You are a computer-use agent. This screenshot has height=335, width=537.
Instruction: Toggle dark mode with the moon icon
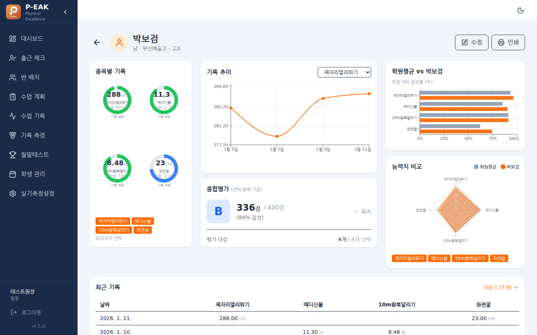pos(521,10)
